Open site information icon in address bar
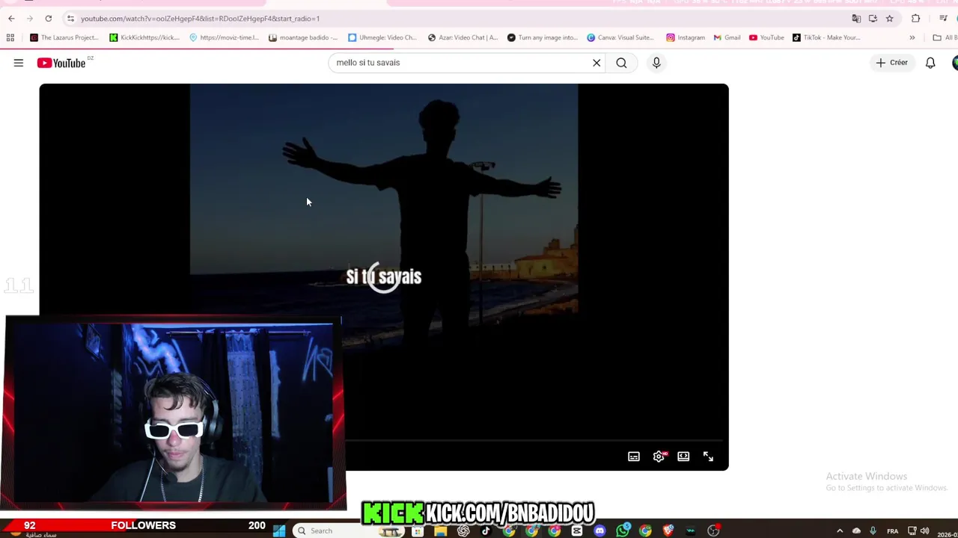This screenshot has height=538, width=958. 70,18
